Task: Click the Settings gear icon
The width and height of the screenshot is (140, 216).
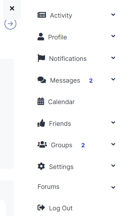Action: tap(41, 166)
